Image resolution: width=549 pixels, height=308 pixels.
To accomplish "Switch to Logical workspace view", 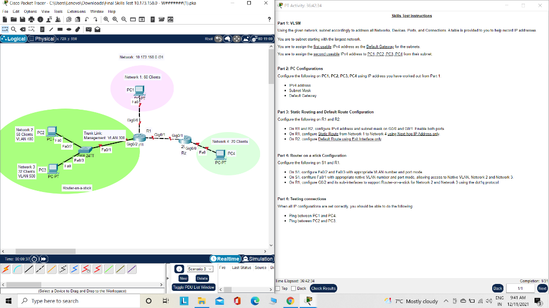I will click(13, 38).
